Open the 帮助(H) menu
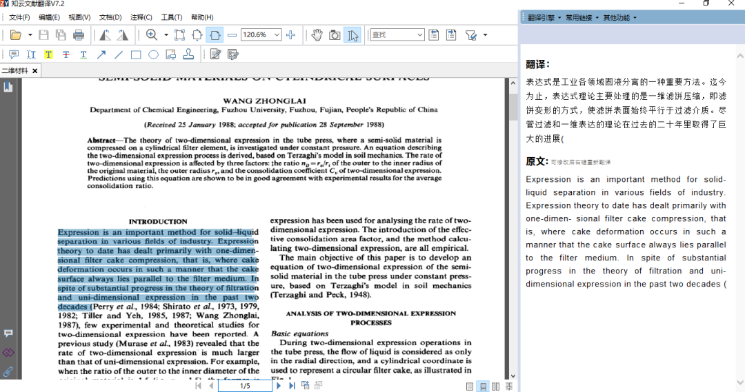This screenshot has height=392, width=745. [202, 17]
